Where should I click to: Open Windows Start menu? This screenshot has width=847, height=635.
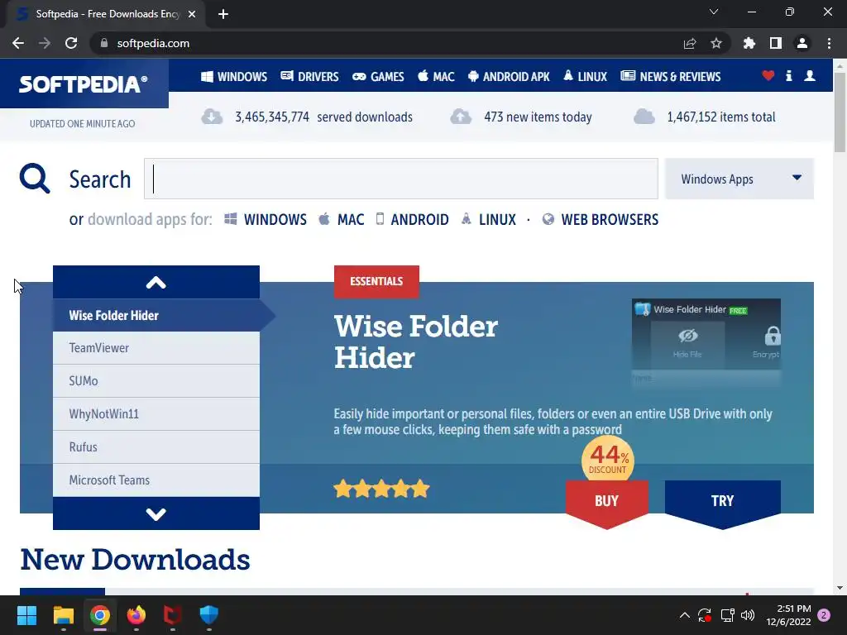click(26, 615)
